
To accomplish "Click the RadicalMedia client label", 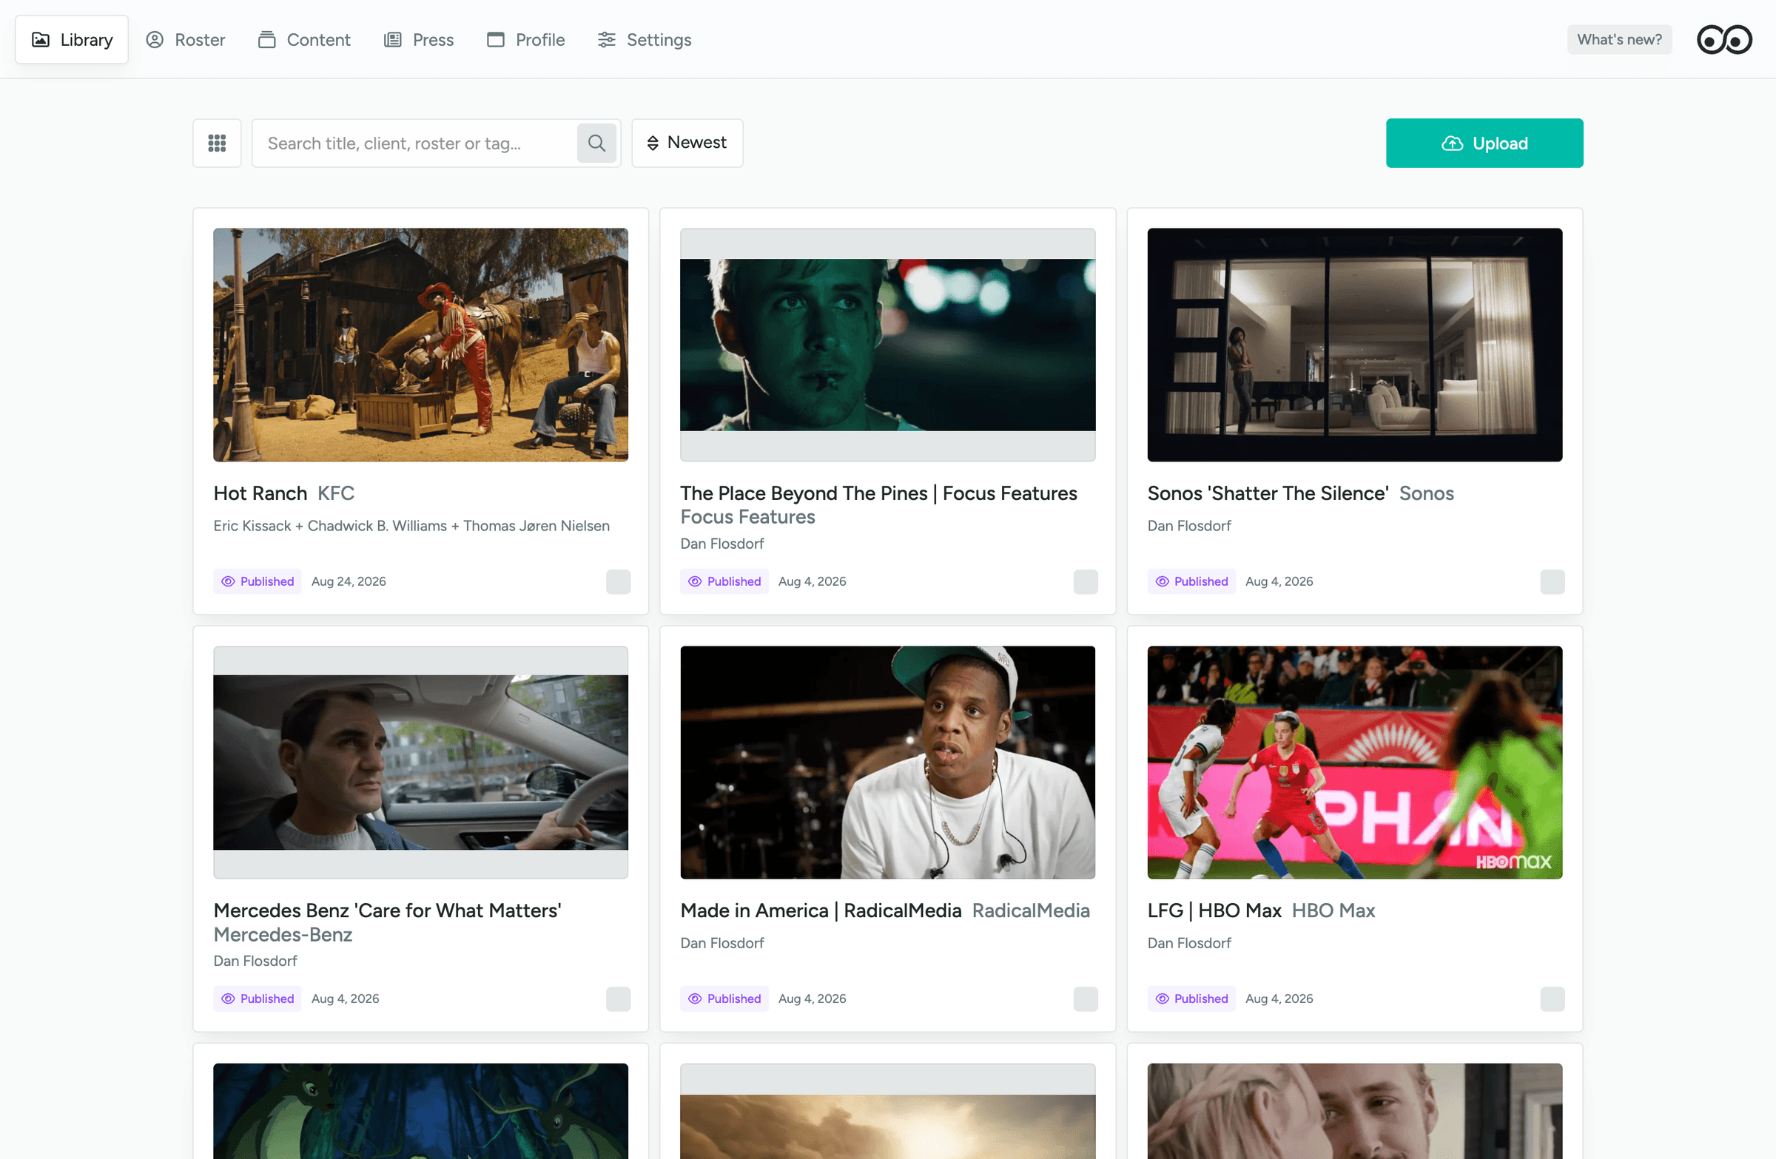I will point(1031,910).
